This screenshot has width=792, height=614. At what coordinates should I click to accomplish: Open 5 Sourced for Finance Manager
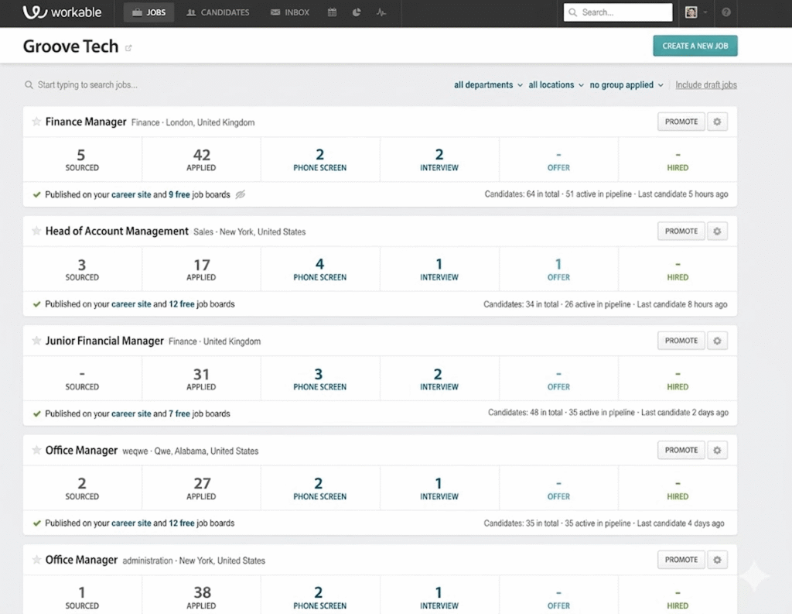pyautogui.click(x=82, y=160)
